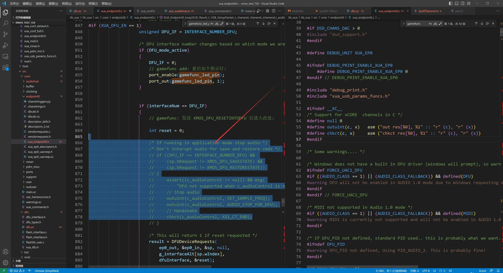Open run dropdown arrow in left editor toolbar
Viewport: 503px width, 273px height.
(x=262, y=11)
